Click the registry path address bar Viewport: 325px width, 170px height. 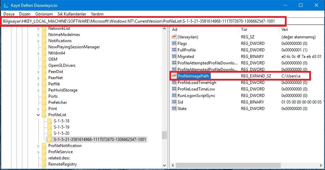143,21
